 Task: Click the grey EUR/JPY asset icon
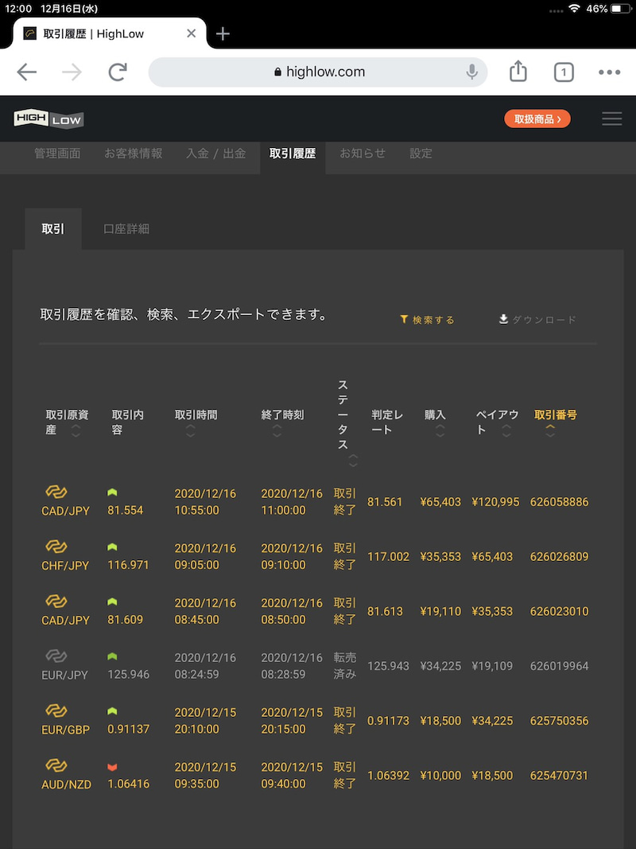click(56, 656)
